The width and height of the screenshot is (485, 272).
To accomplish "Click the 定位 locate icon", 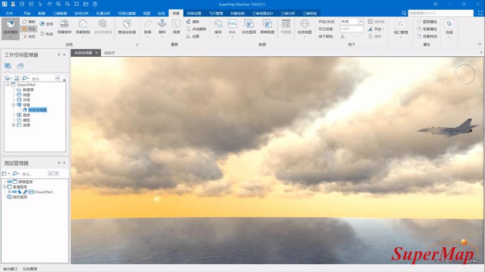I will (25, 36).
